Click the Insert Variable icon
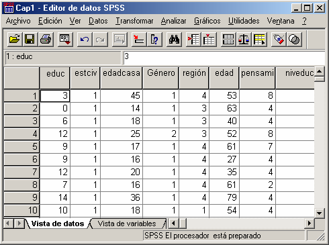The image size is (329, 245). coord(209,40)
